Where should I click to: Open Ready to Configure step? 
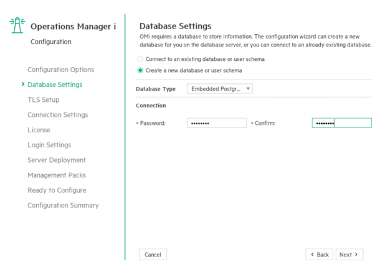pyautogui.click(x=57, y=190)
